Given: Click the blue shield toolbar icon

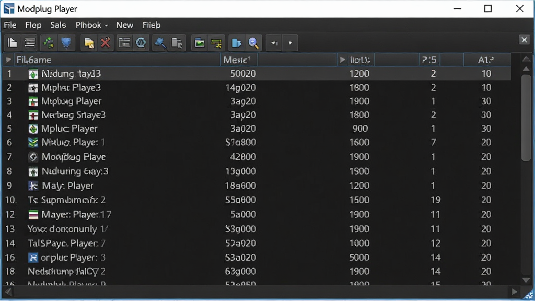Looking at the screenshot, I should pyautogui.click(x=66, y=43).
